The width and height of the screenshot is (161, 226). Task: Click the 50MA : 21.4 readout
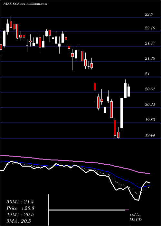pyautogui.click(x=20, y=202)
